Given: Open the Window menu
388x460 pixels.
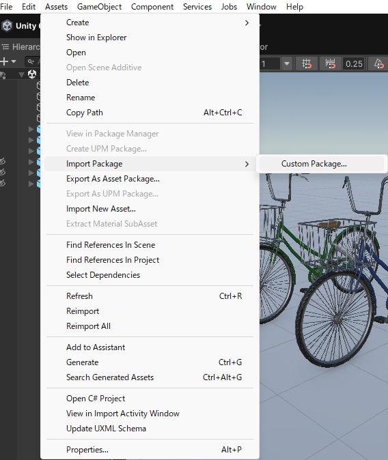Looking at the screenshot, I should [262, 6].
